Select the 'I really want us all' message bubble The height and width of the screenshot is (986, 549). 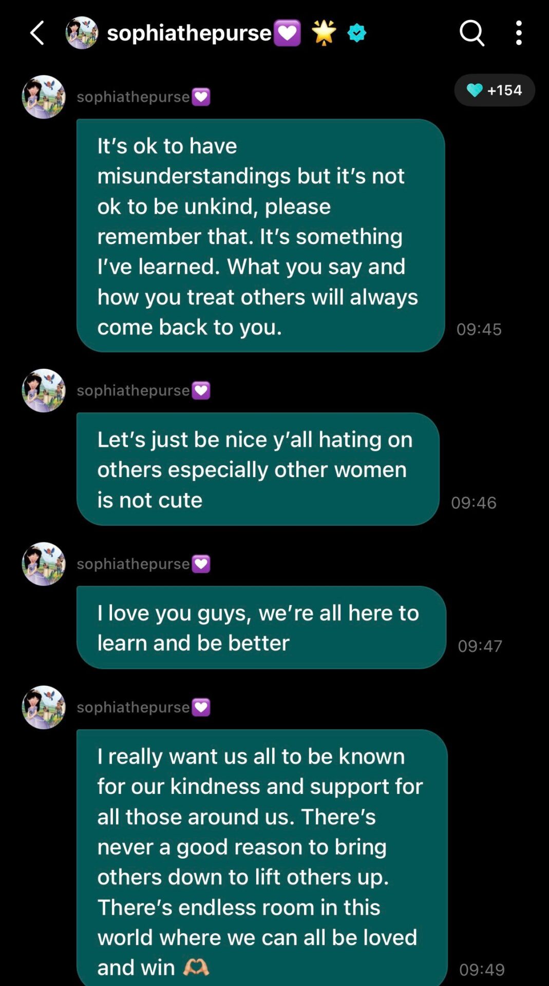click(x=262, y=858)
